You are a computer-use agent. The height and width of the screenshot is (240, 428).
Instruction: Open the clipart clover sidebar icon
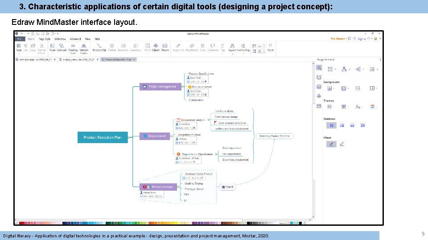(x=319, y=96)
